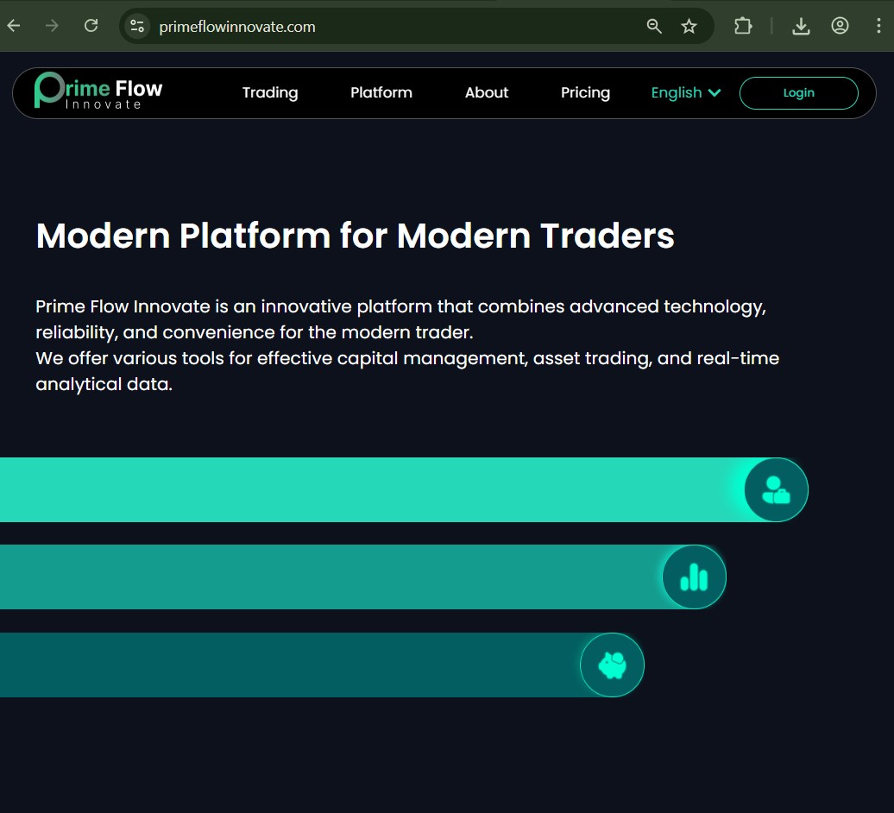Bookmark the page with the star icon
This screenshot has width=894, height=813.
(689, 26)
